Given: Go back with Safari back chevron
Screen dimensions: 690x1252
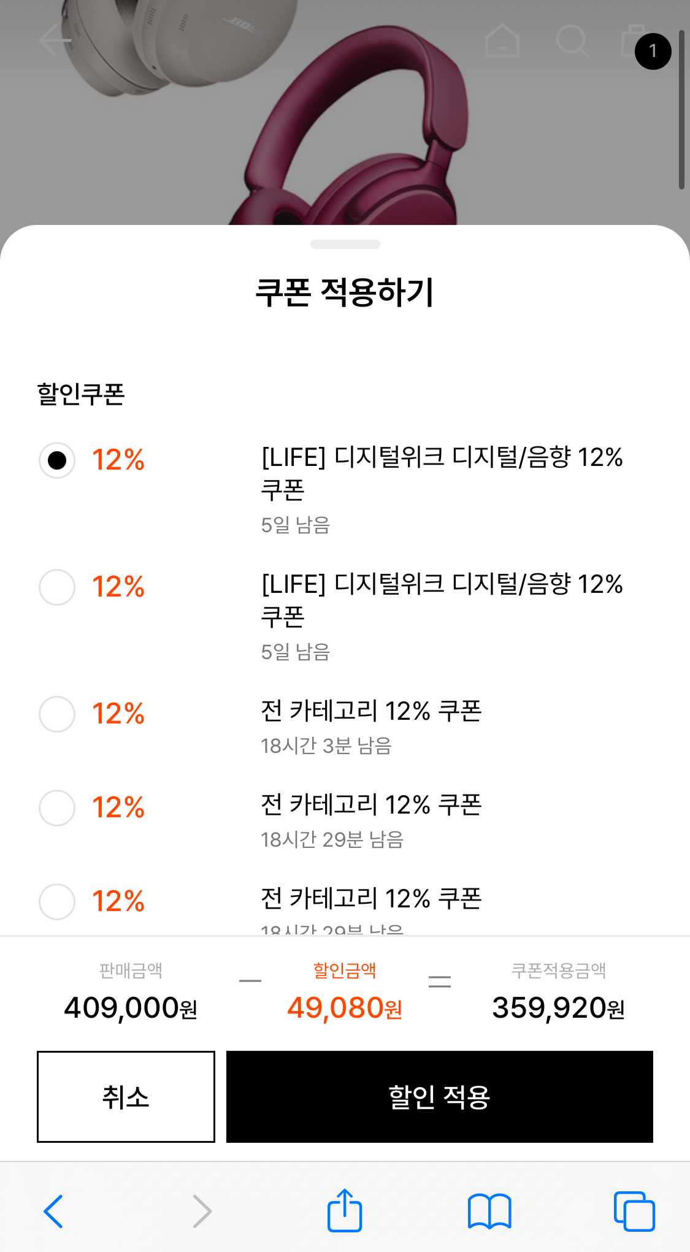Looking at the screenshot, I should (54, 1211).
